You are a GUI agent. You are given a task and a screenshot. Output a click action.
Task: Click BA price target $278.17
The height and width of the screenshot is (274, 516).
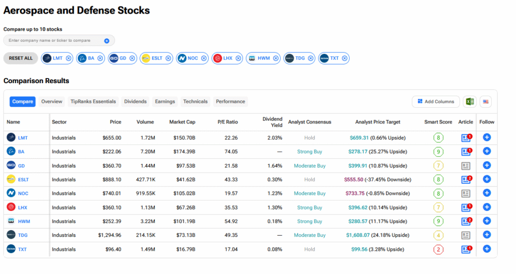tap(358, 152)
